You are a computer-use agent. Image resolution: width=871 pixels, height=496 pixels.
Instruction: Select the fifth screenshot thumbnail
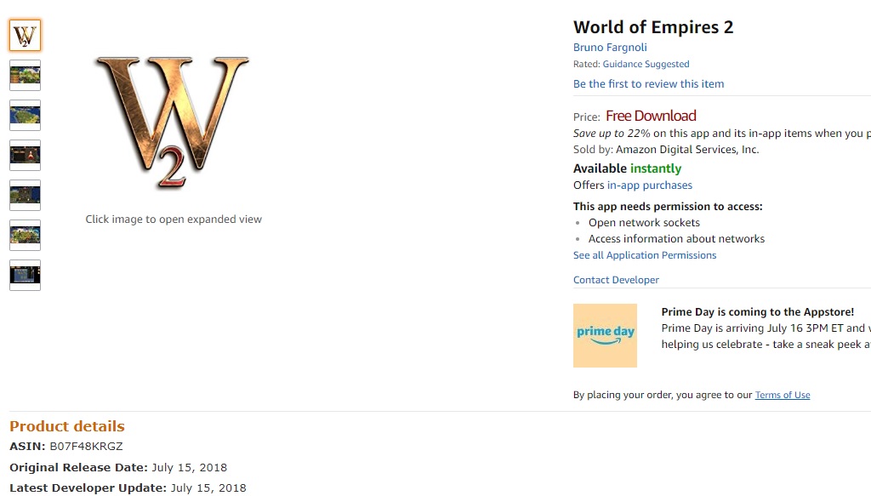25,196
